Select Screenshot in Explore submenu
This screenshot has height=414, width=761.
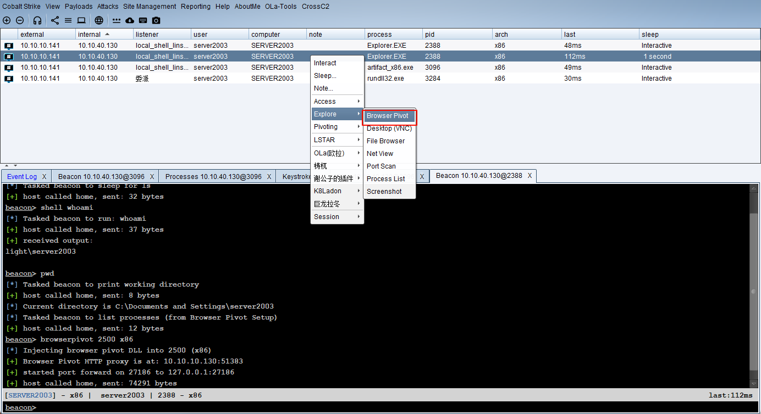point(389,192)
